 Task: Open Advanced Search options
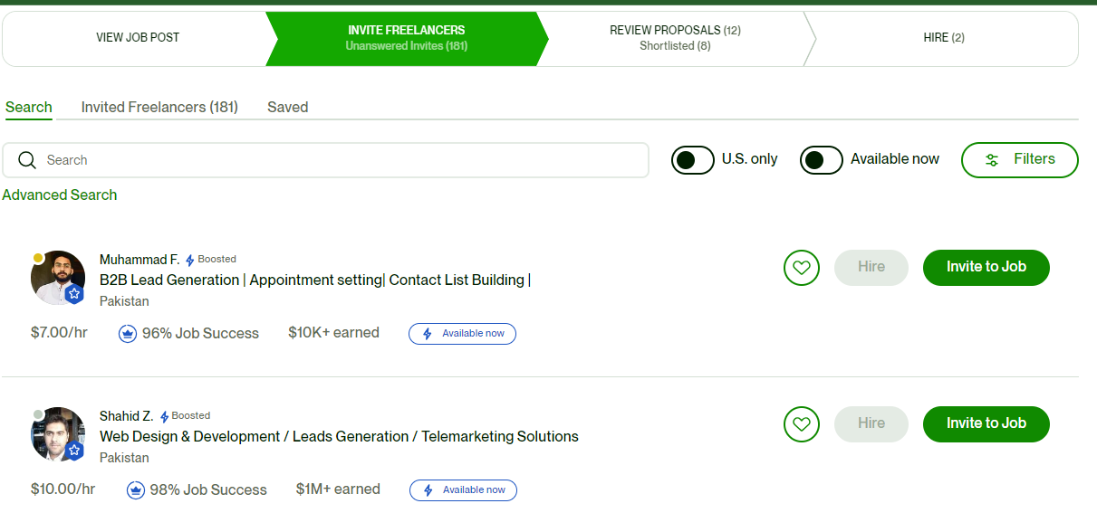click(x=60, y=195)
